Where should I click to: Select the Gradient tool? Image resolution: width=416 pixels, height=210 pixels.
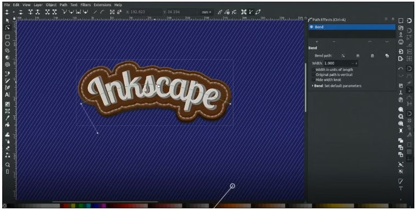[8, 104]
